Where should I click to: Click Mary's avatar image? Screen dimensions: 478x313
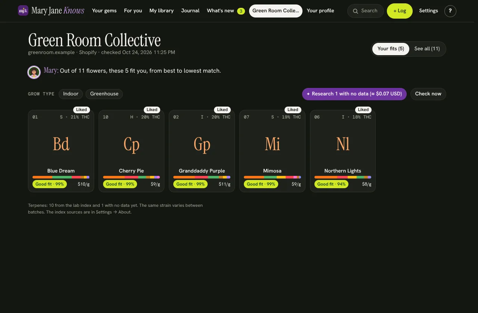coord(34,72)
